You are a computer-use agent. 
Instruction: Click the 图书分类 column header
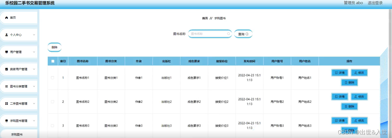pyautogui.click(x=111, y=61)
